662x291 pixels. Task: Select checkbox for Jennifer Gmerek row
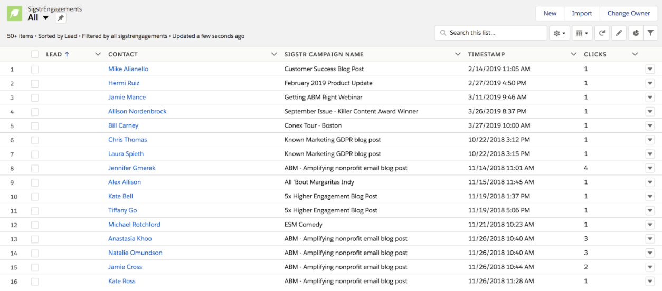coord(35,168)
